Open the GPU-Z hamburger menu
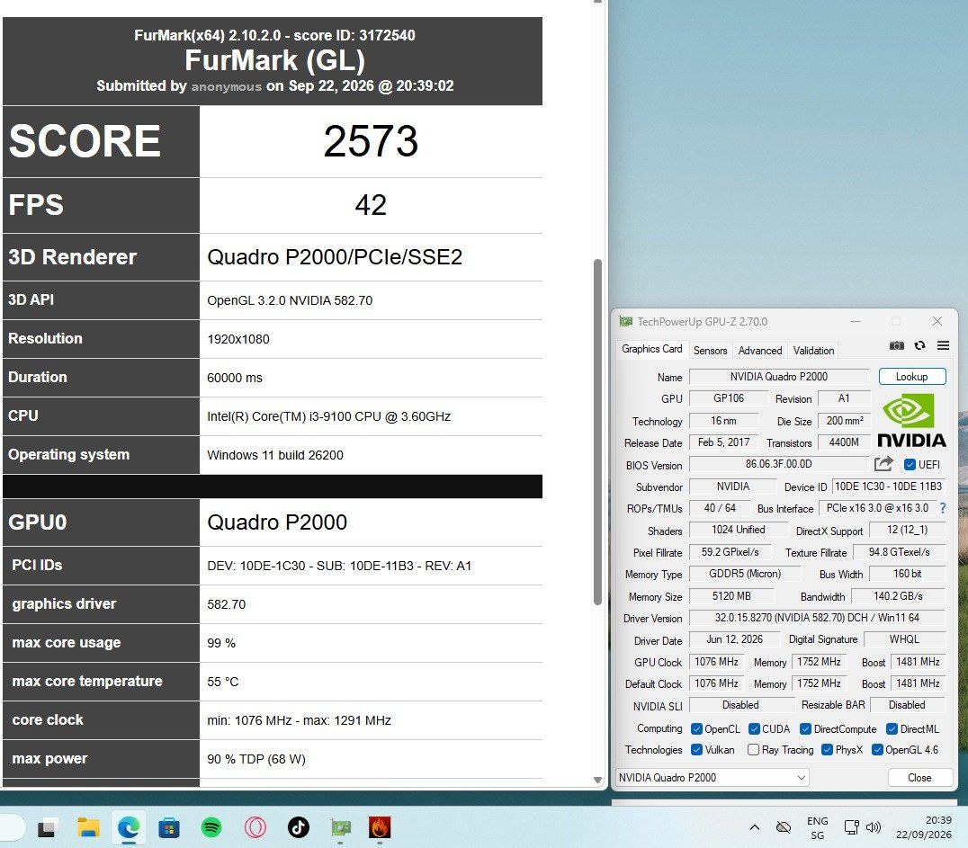 pos(943,345)
